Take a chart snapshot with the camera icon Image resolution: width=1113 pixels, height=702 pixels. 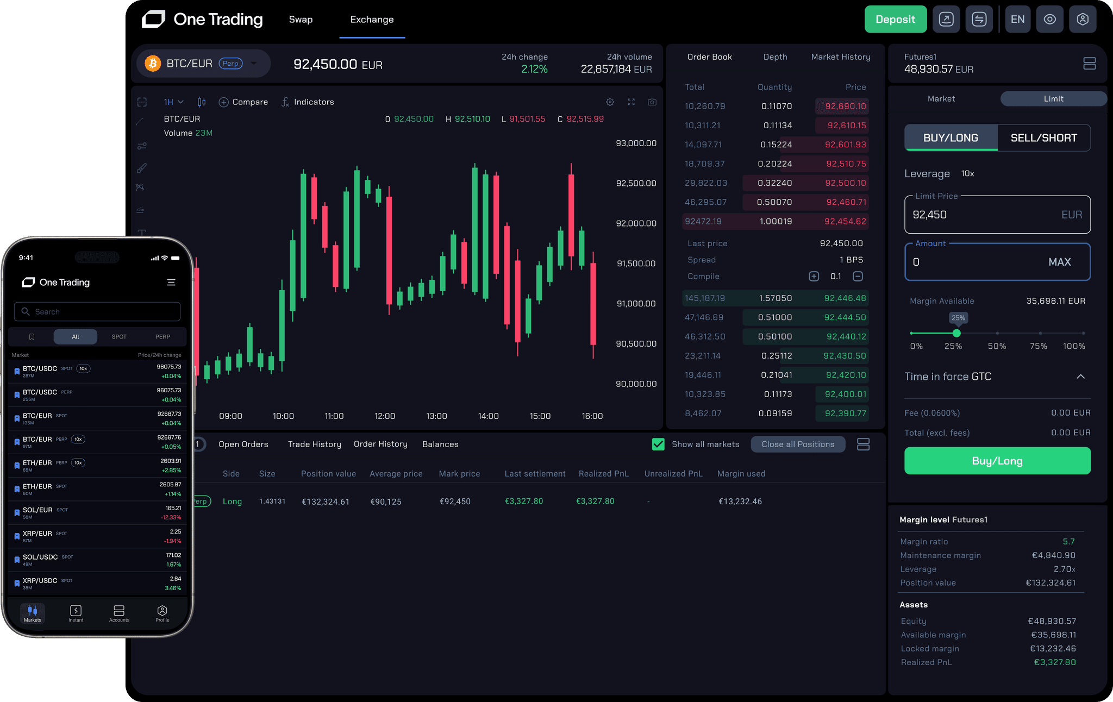(x=652, y=102)
